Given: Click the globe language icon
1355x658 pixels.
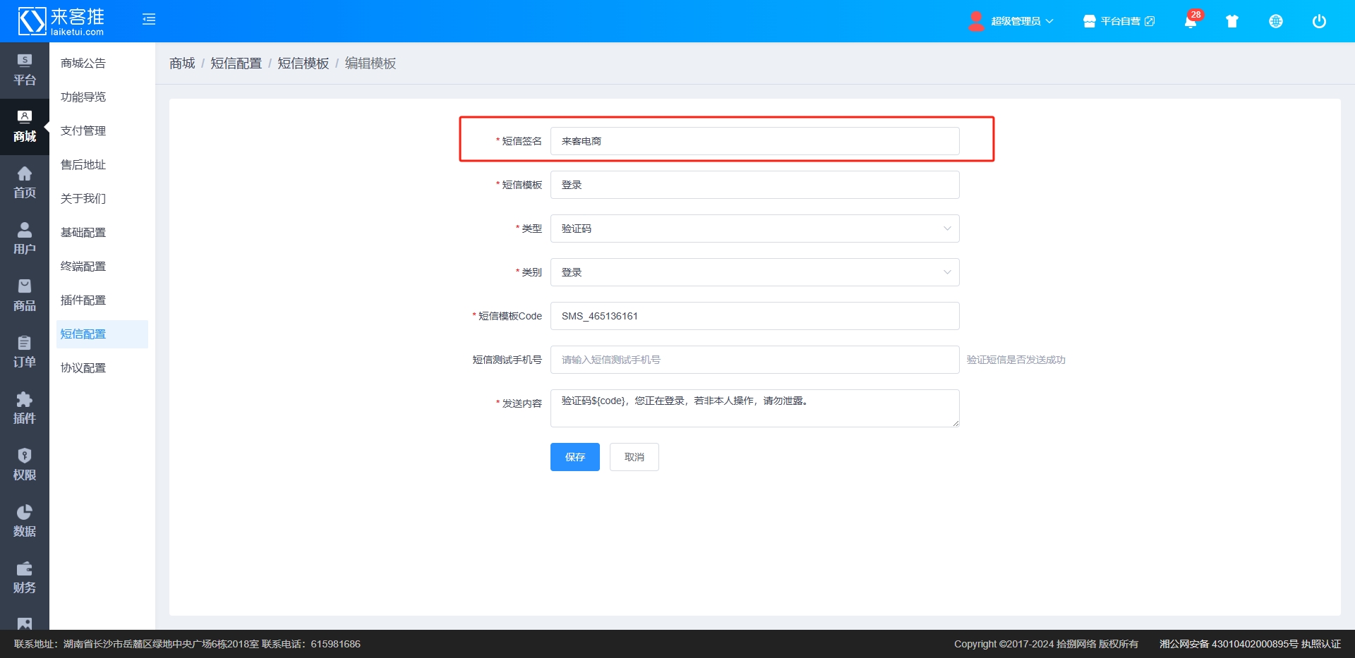Looking at the screenshot, I should 1276,21.
